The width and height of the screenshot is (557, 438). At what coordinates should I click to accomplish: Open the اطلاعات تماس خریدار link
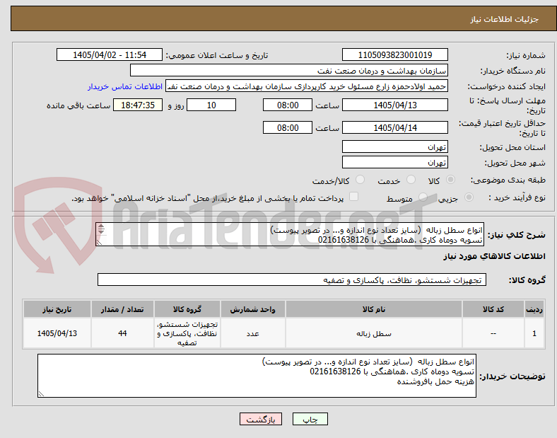[125, 86]
